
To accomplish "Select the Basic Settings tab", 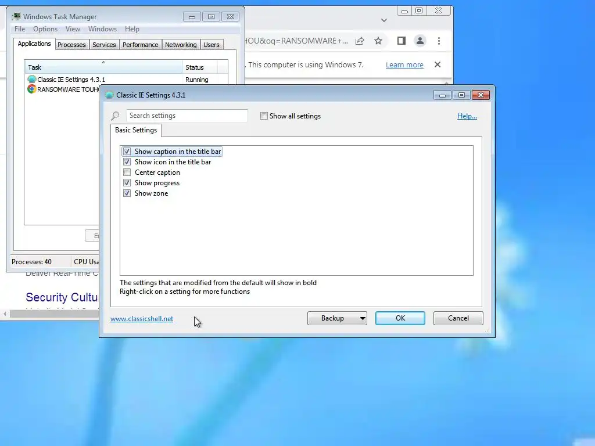I will click(x=136, y=130).
